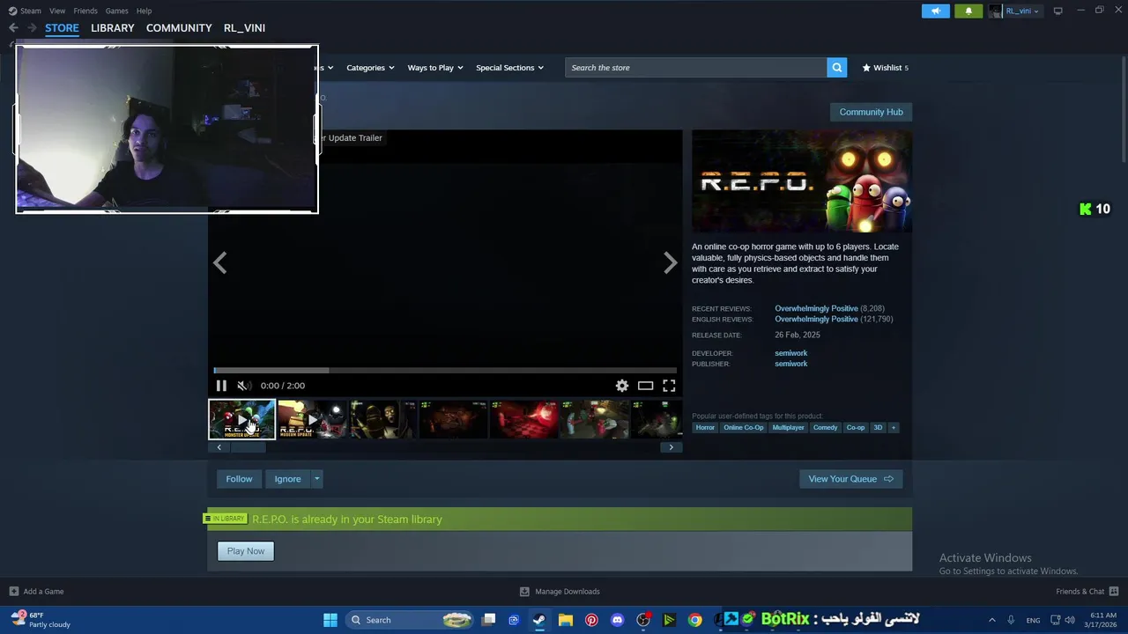Show hidden system tray icons
The image size is (1128, 634).
coord(991,620)
